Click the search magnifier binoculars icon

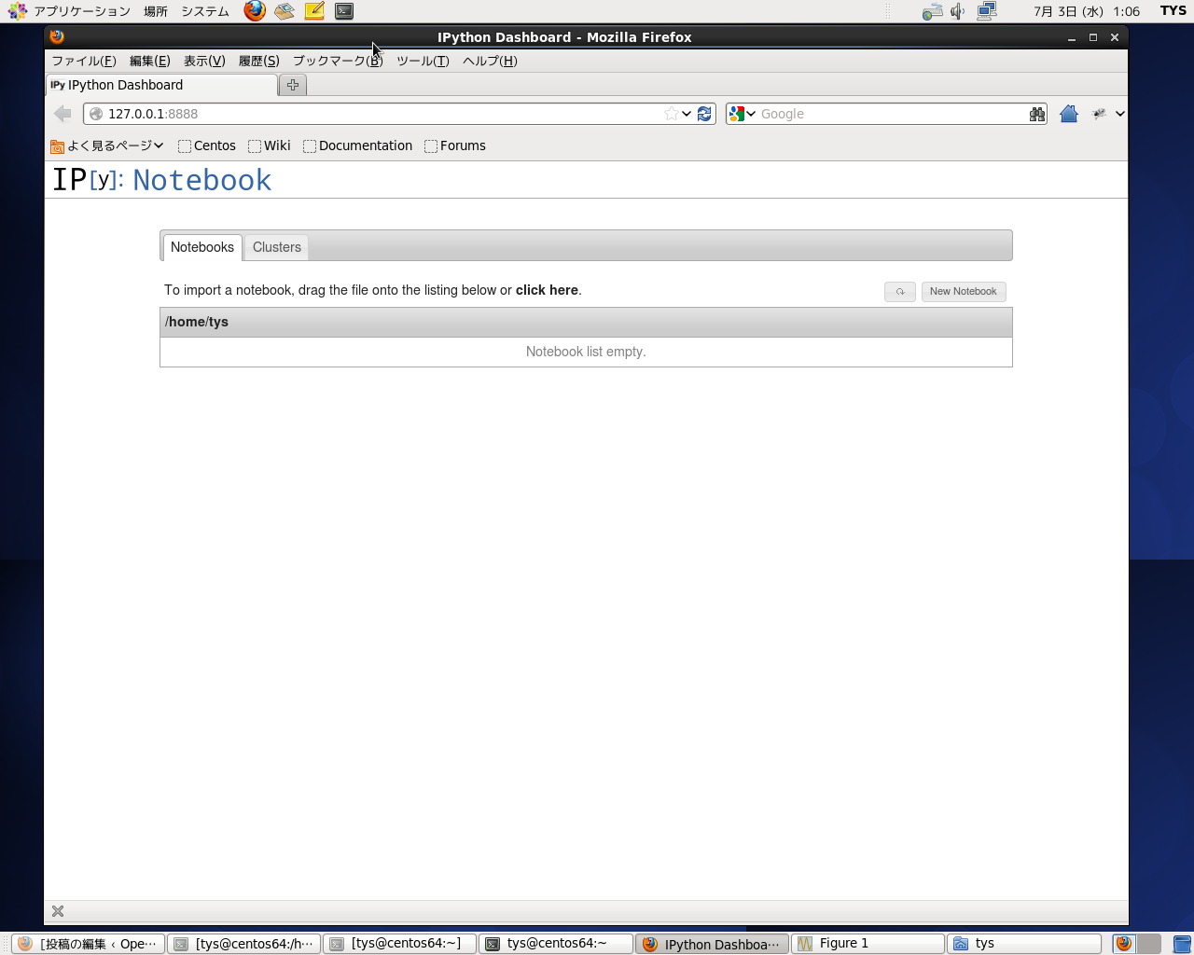tap(1036, 114)
